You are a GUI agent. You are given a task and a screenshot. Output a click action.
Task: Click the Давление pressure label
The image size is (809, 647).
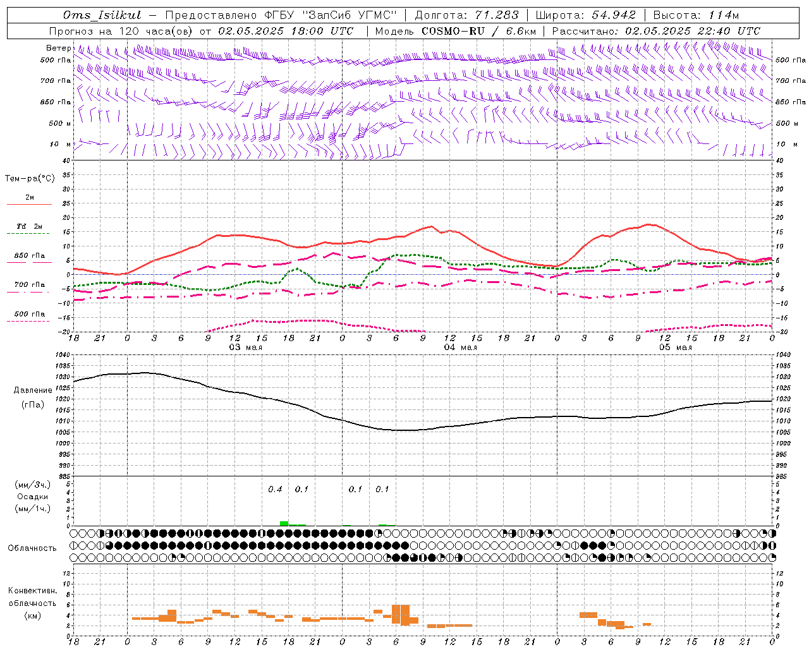32,390
